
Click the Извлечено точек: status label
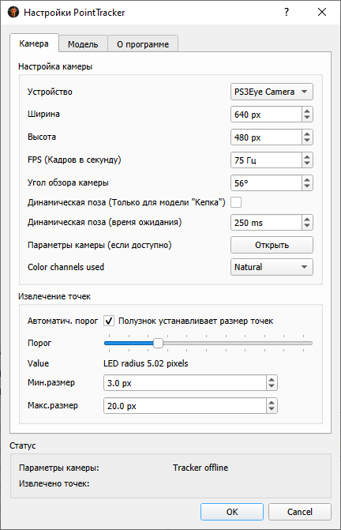pyautogui.click(x=54, y=483)
